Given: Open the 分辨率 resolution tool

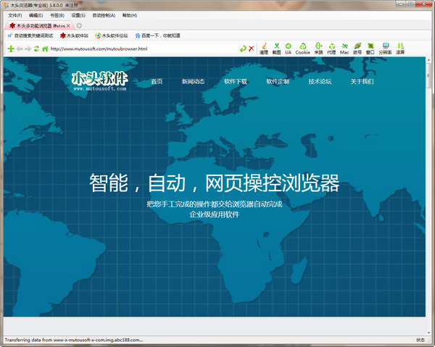Looking at the screenshot, I should [x=385, y=48].
